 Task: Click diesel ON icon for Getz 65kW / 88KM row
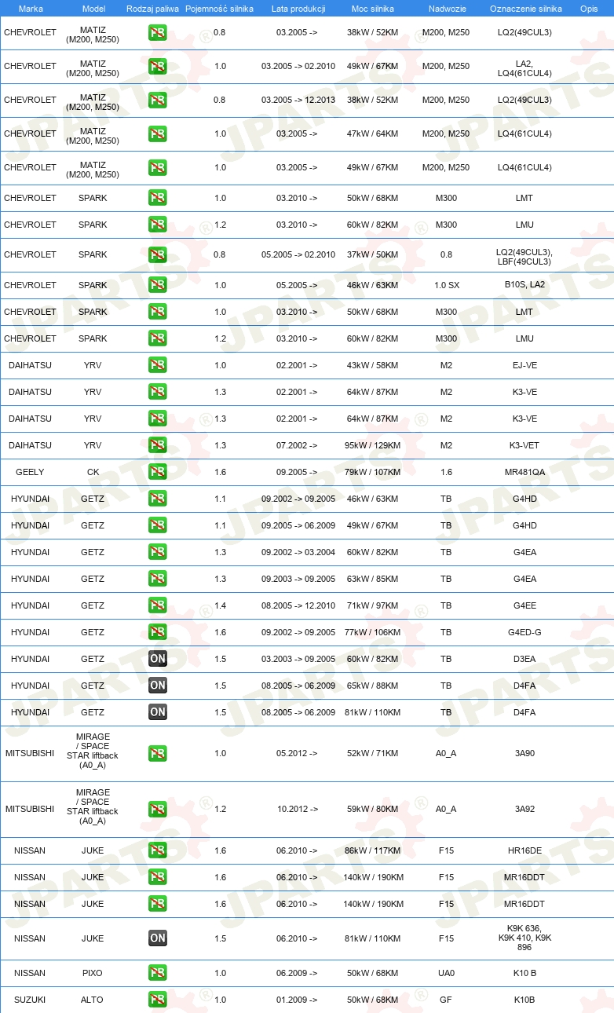(158, 686)
